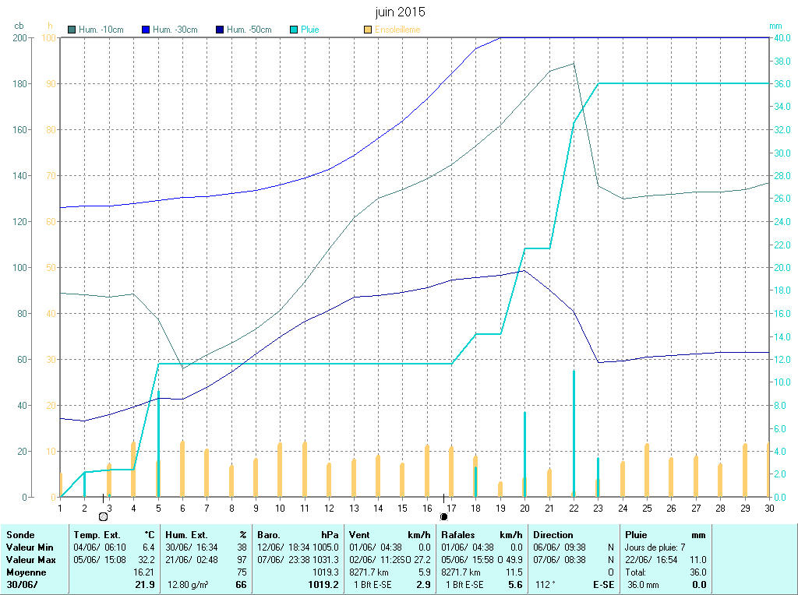The width and height of the screenshot is (798, 595).
Task: Click the tall rain bar at day 22
Action: click(x=574, y=432)
